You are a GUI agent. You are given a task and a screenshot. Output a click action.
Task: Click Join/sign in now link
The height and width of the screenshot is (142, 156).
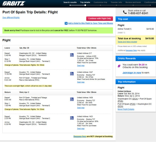[x=132, y=73]
